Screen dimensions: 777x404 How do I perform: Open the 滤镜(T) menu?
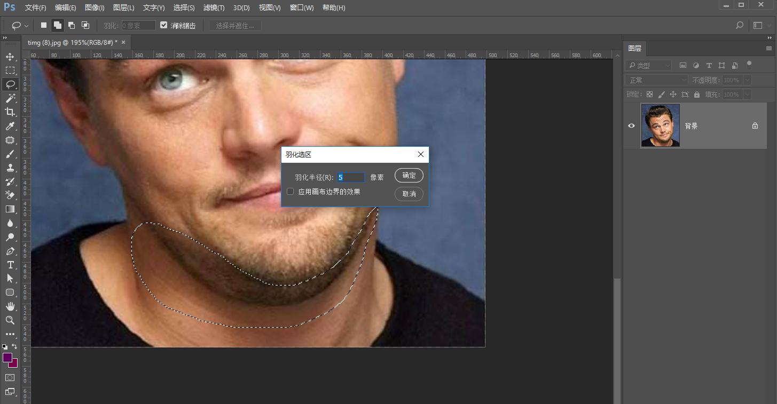(x=214, y=7)
